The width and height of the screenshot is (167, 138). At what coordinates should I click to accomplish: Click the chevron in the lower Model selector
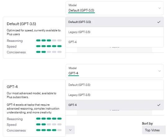[160, 71]
